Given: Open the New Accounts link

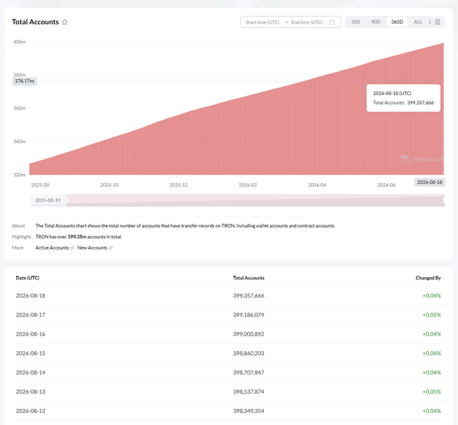Looking at the screenshot, I should pyautogui.click(x=92, y=247).
